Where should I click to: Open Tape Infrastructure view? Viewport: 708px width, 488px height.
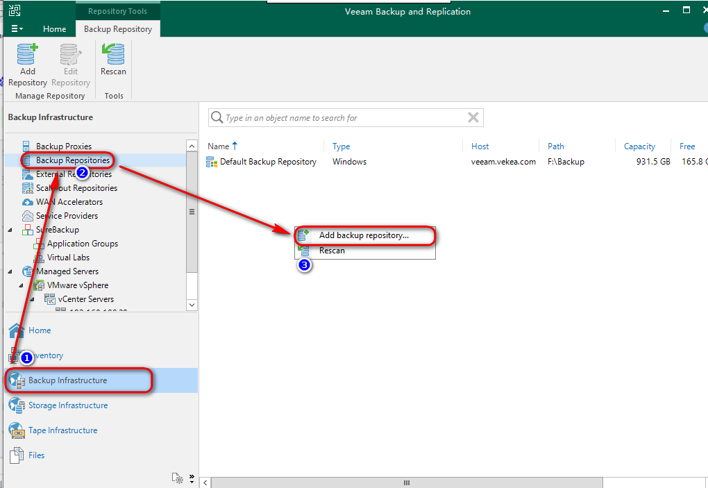(62, 430)
